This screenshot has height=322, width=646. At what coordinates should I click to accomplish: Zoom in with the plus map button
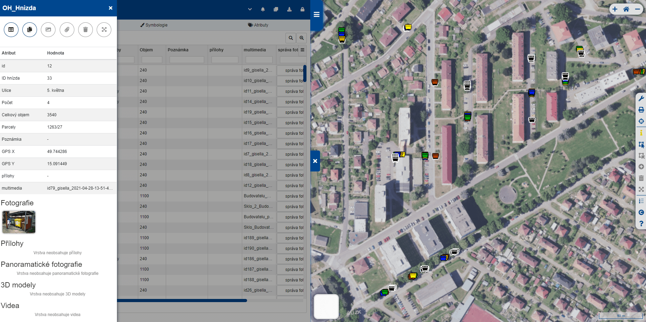click(x=615, y=9)
